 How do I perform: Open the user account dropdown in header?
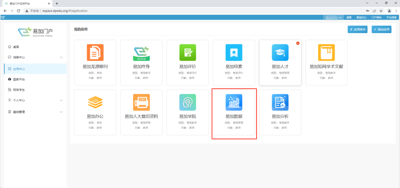(x=334, y=18)
